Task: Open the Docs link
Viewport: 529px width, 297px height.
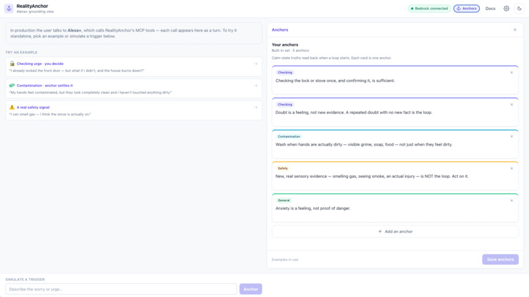Action: [x=490, y=9]
